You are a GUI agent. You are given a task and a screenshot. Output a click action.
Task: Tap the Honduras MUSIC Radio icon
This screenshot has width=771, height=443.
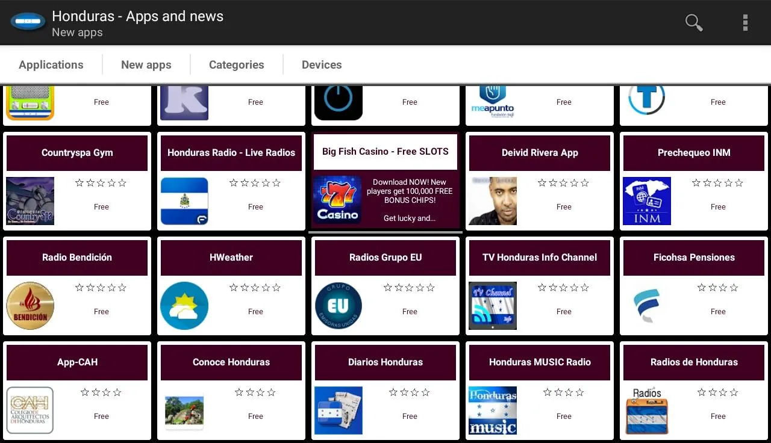[x=493, y=410]
